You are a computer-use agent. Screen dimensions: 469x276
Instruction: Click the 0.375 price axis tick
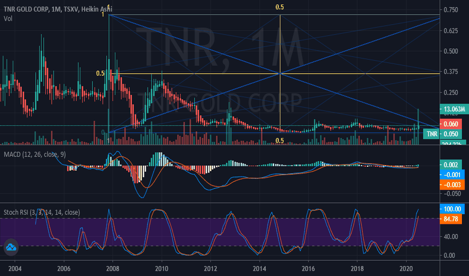[x=451, y=72]
